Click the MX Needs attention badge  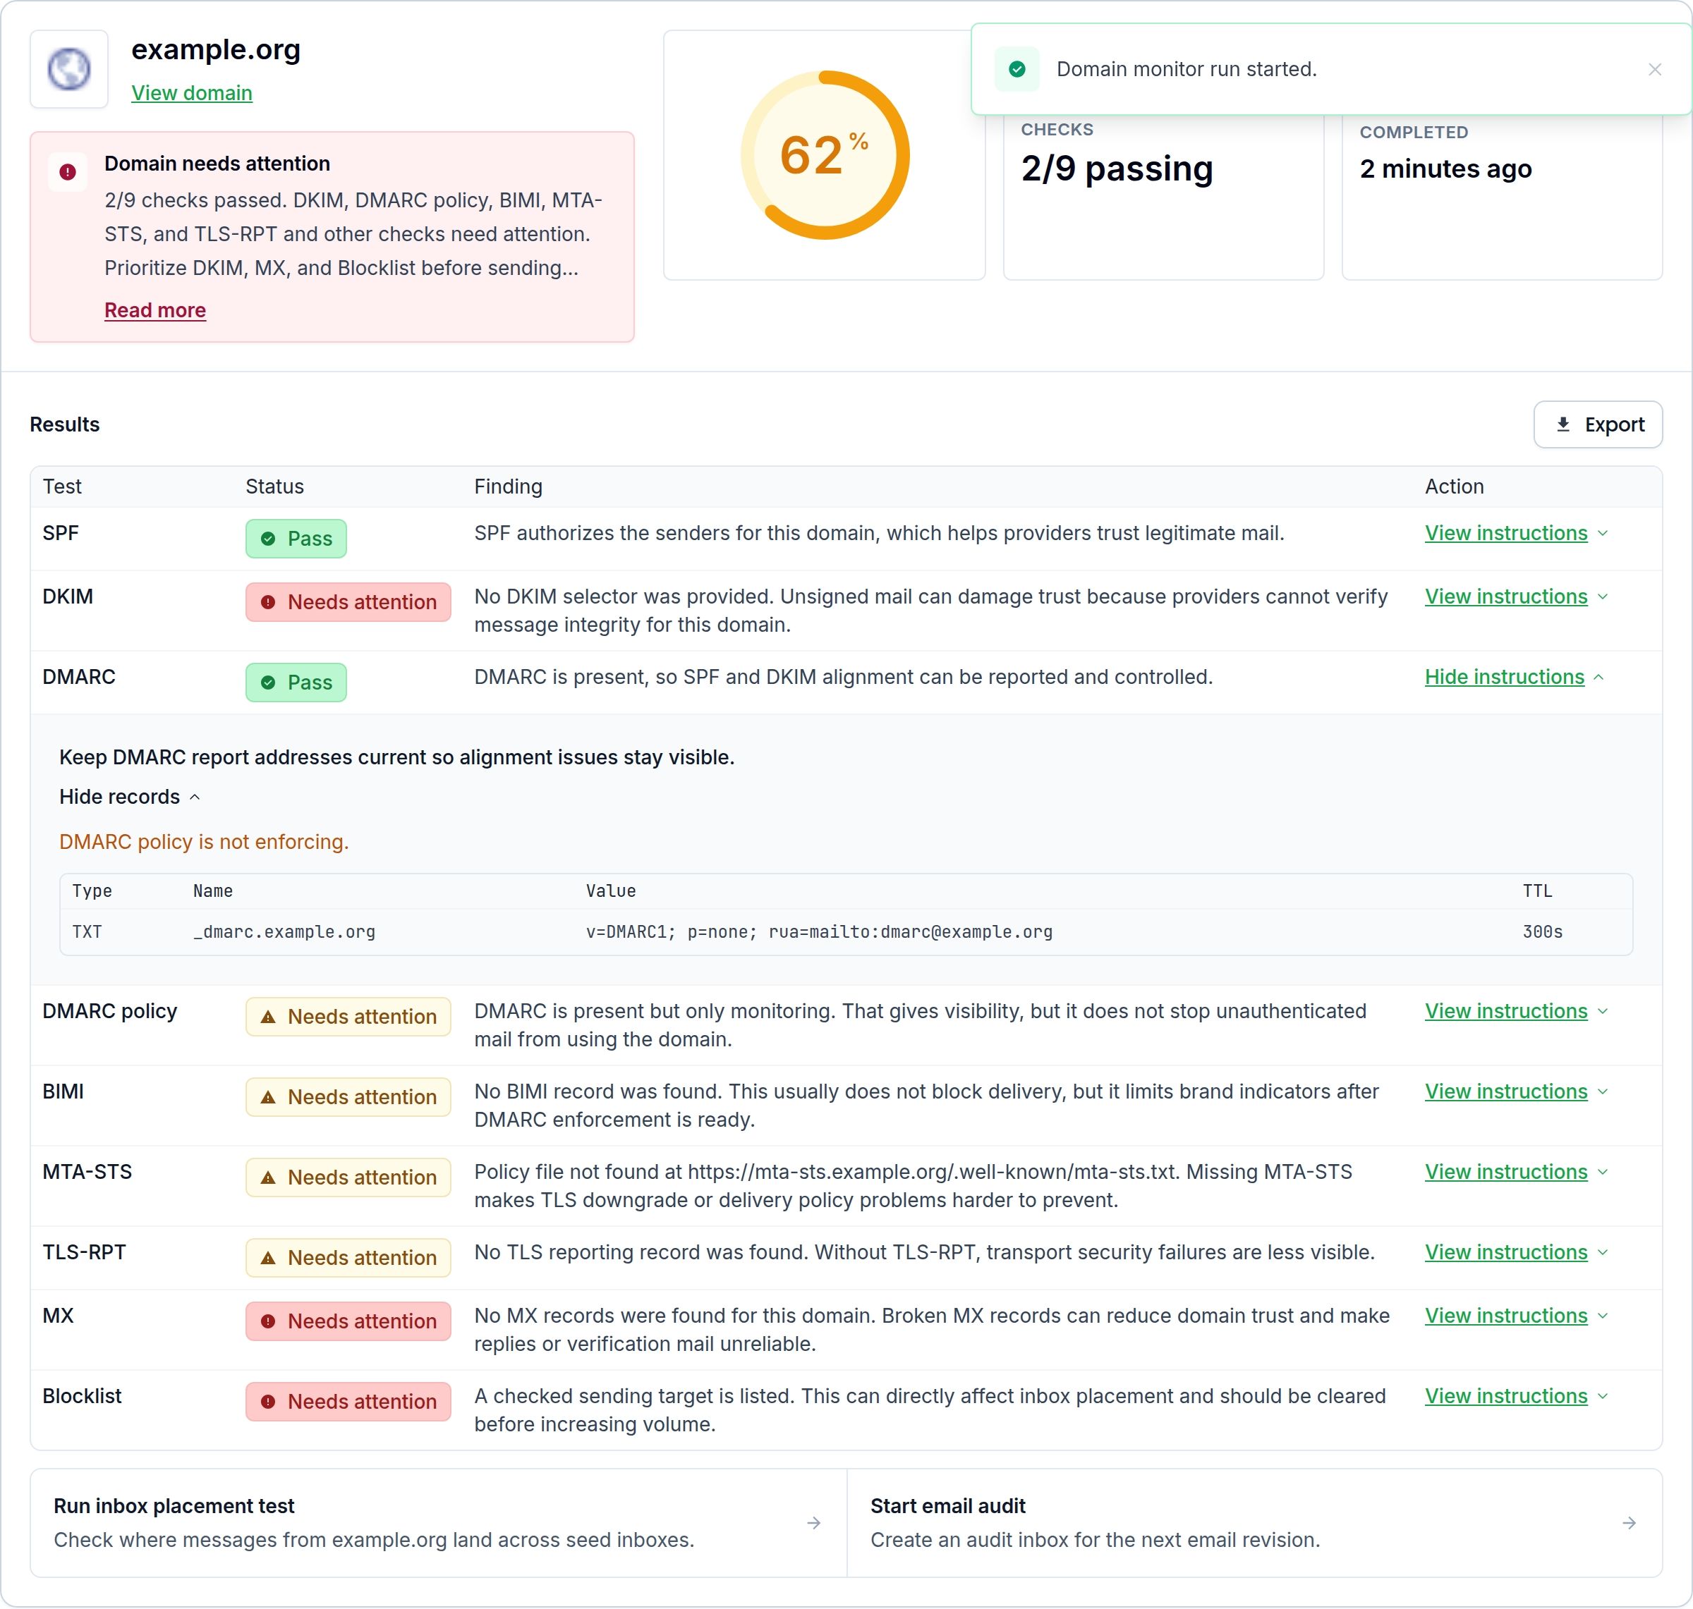pyautogui.click(x=348, y=1321)
